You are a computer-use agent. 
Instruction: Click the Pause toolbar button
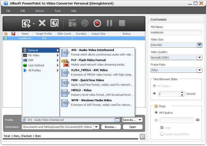[x=109, y=23]
